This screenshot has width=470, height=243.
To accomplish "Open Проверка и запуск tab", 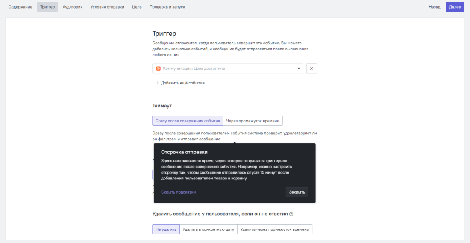I will 167,7.
